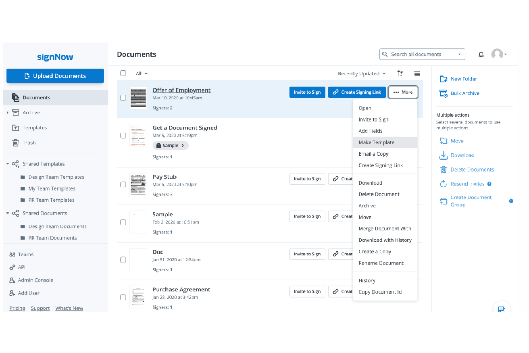Image resolution: width=529 pixels, height=353 pixels.
Task: Click the Upload Documents button
Action: [x=55, y=75]
